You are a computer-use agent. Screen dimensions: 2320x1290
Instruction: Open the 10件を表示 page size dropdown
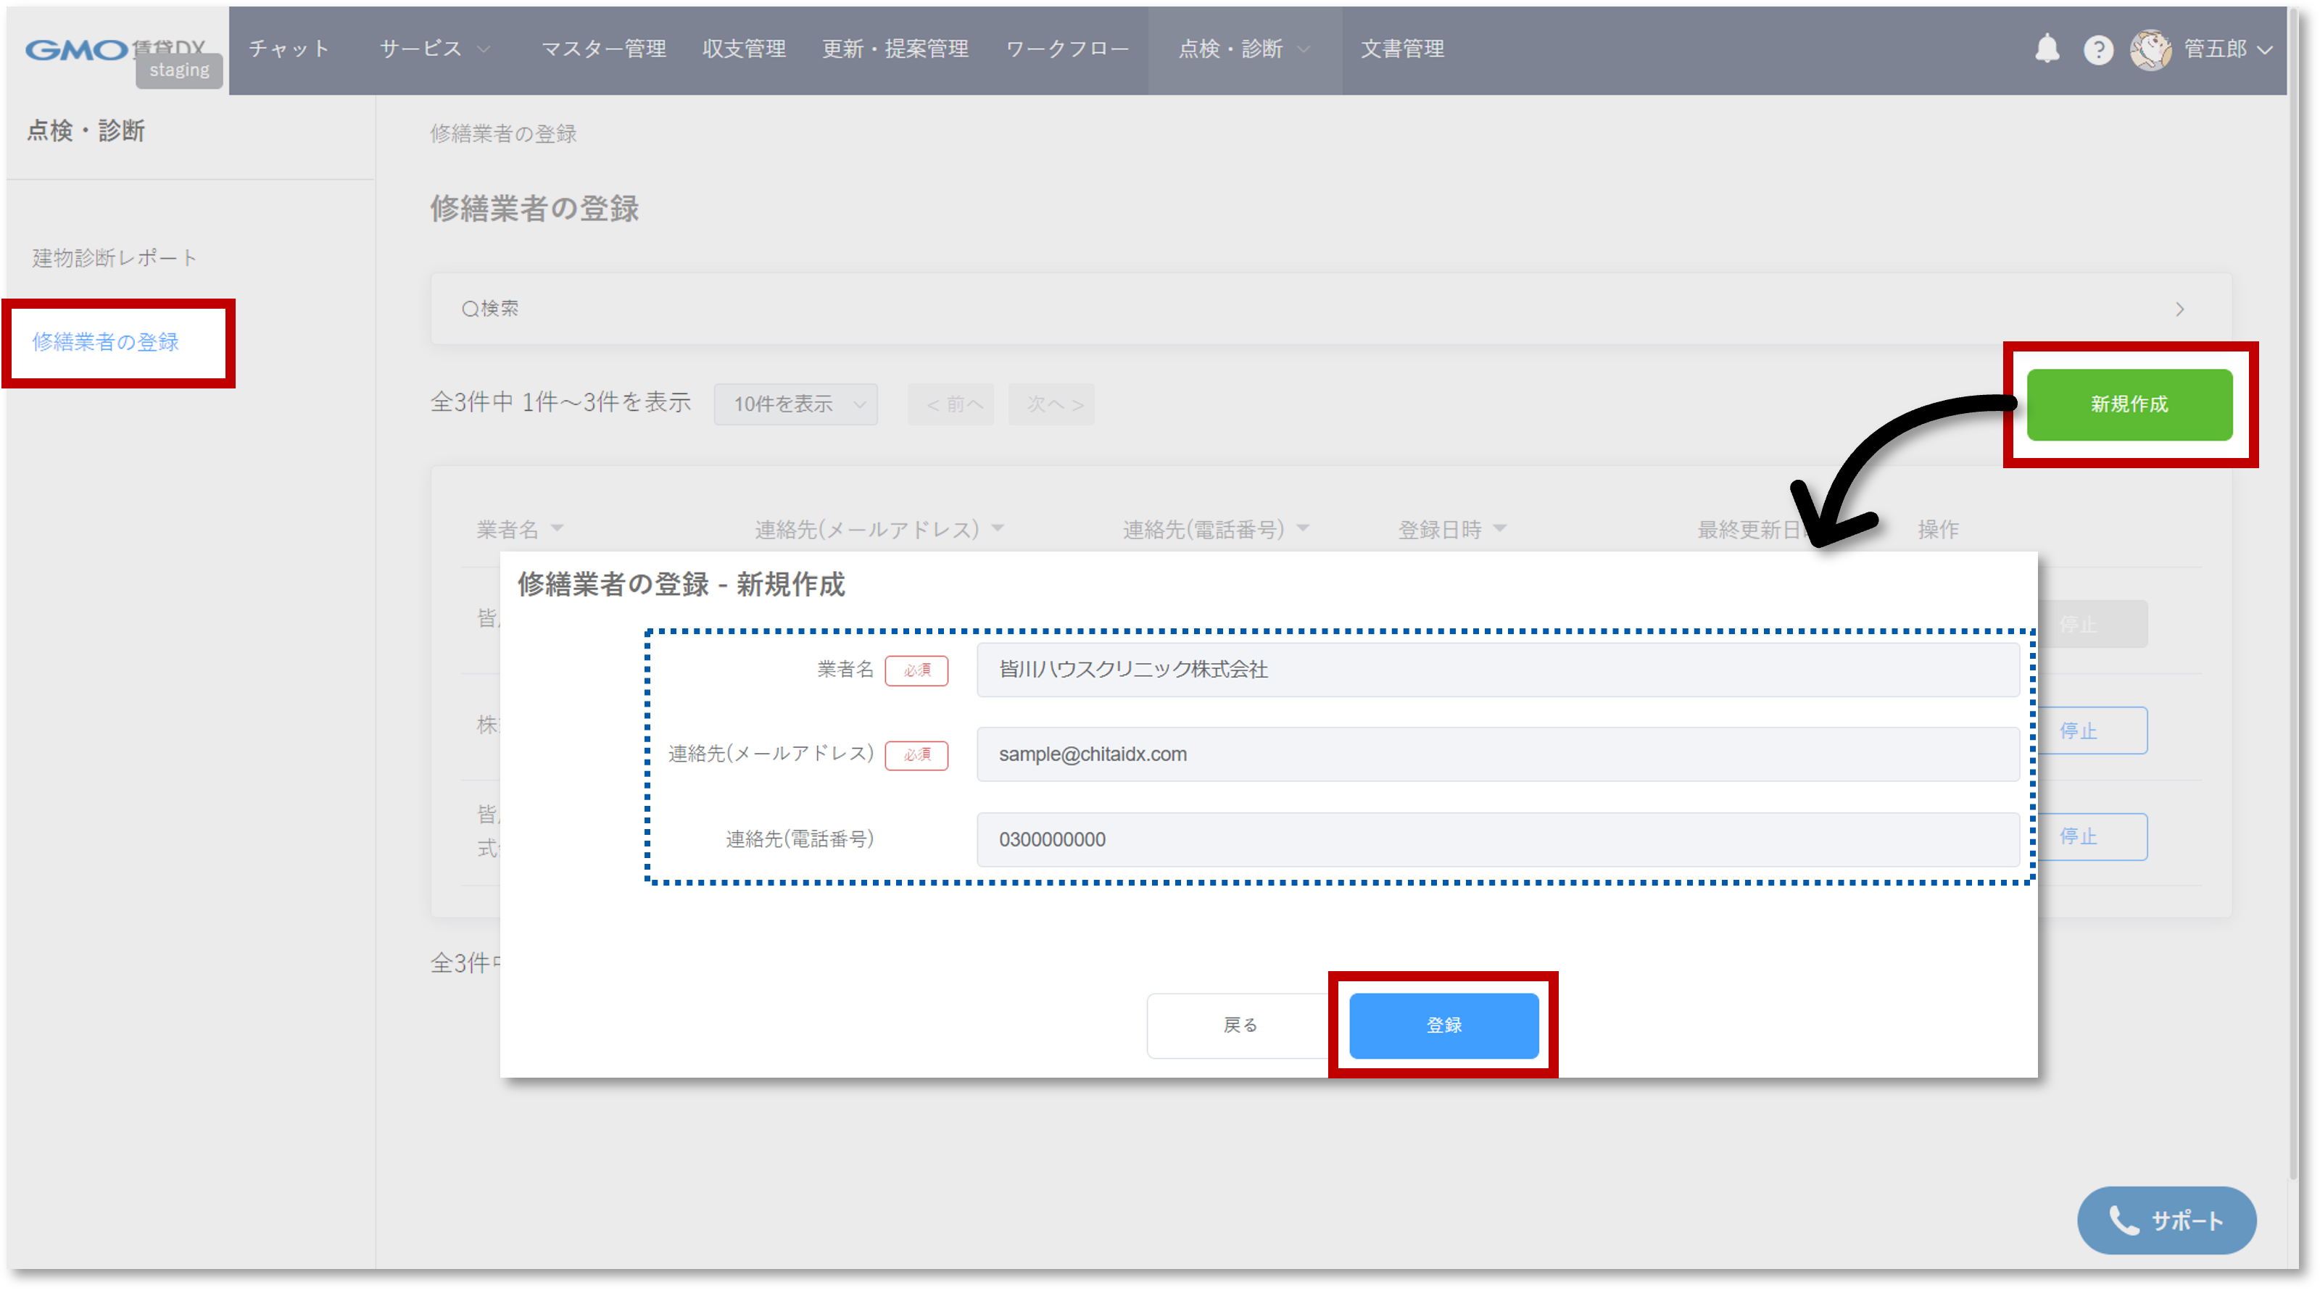[x=795, y=404]
